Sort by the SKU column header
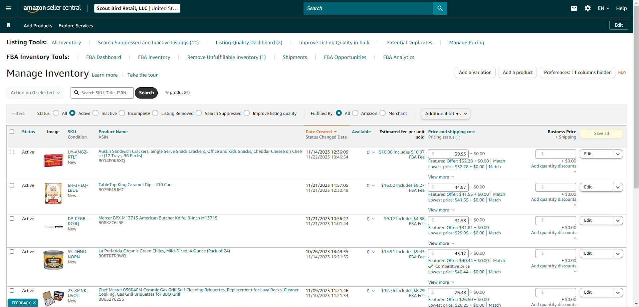 click(x=72, y=132)
